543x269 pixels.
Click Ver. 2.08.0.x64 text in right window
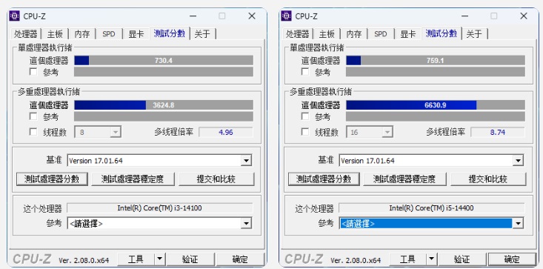[356, 260]
